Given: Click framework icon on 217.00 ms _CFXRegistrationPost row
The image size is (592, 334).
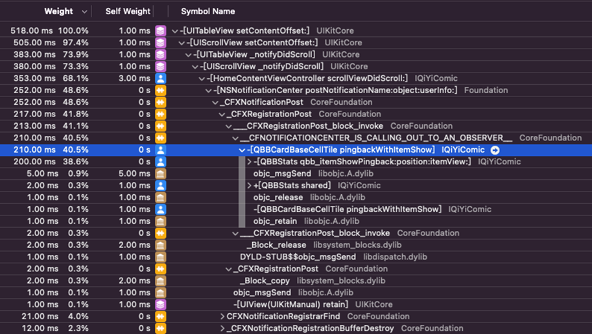Looking at the screenshot, I should pyautogui.click(x=160, y=114).
